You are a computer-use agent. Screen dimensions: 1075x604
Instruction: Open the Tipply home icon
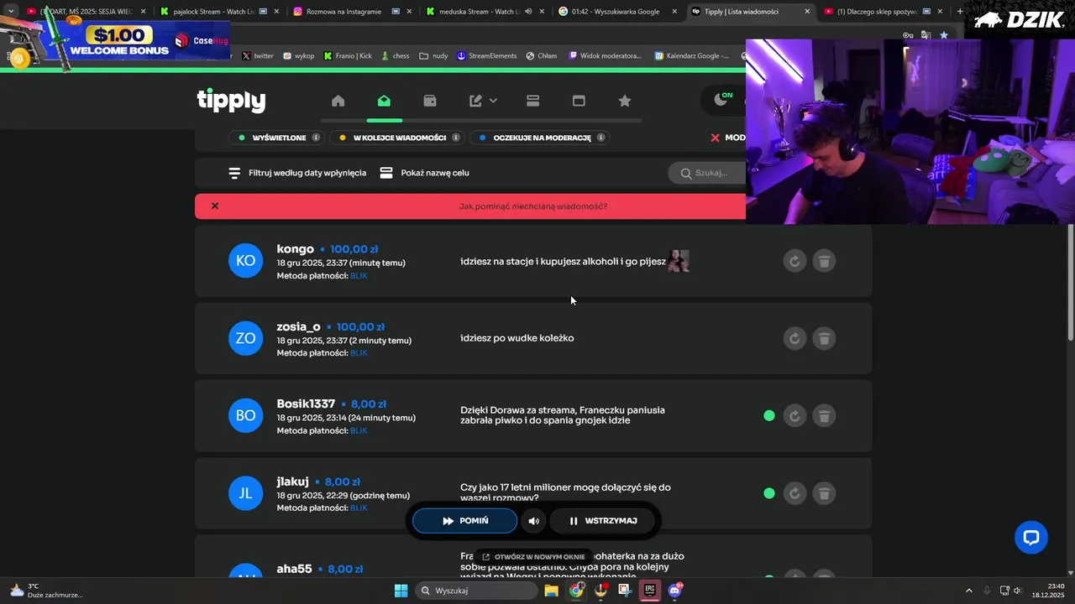(338, 101)
